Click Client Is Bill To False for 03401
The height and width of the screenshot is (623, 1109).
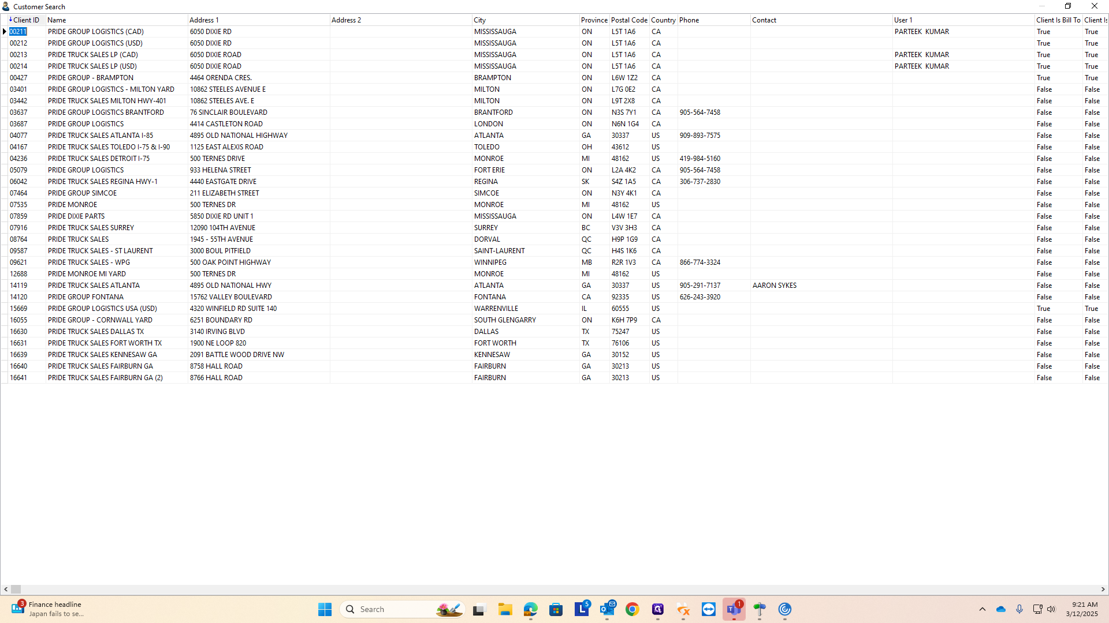pos(1044,89)
